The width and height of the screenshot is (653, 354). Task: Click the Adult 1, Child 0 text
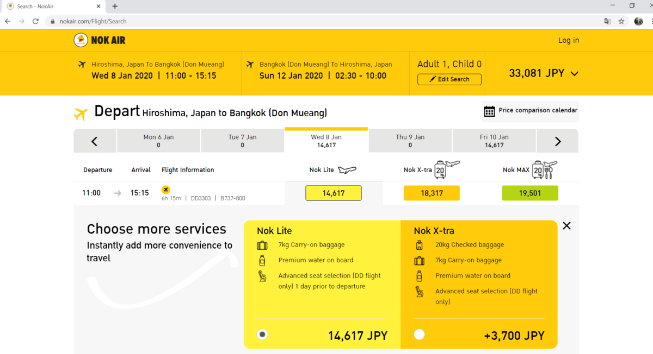pos(449,64)
